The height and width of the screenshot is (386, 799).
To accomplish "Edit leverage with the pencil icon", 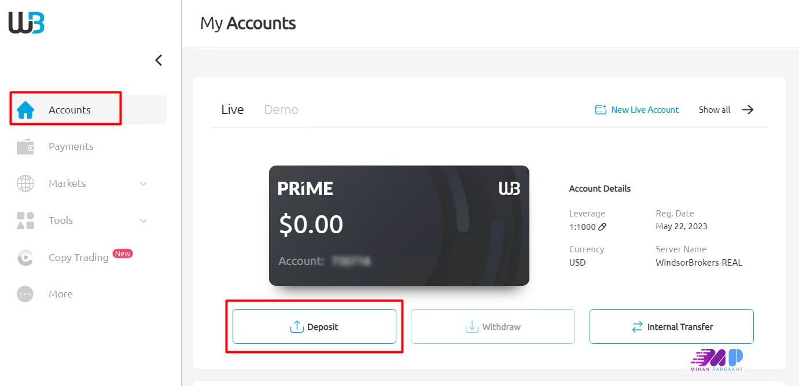I will (602, 227).
